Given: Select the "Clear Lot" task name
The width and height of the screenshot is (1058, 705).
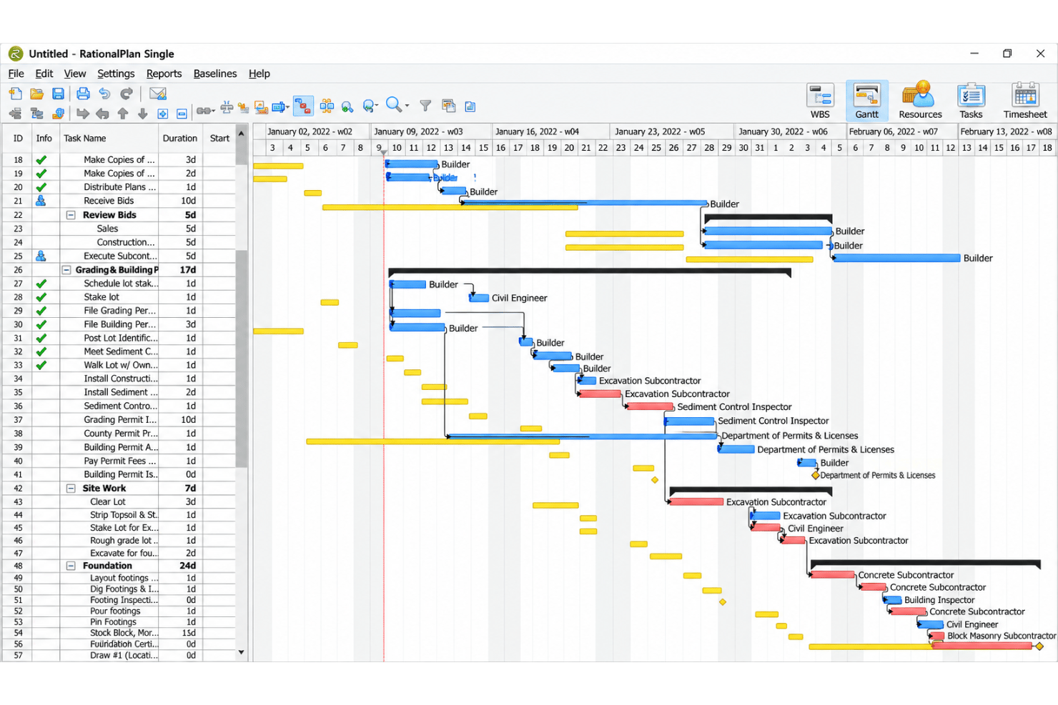Looking at the screenshot, I should point(108,502).
